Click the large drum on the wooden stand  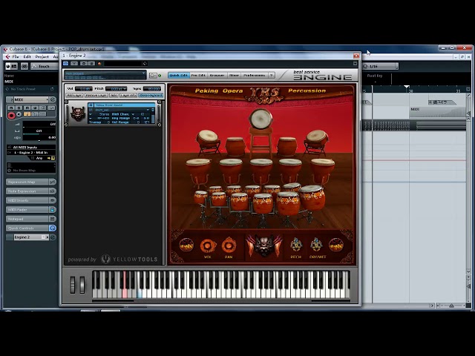tap(261, 119)
